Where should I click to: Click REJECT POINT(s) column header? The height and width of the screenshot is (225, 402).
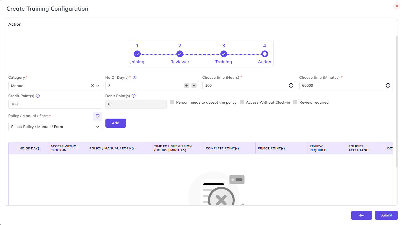click(282, 148)
